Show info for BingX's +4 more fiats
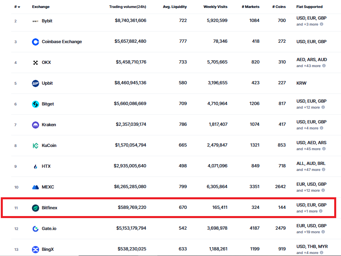The width and height of the screenshot is (341, 256). [321, 253]
